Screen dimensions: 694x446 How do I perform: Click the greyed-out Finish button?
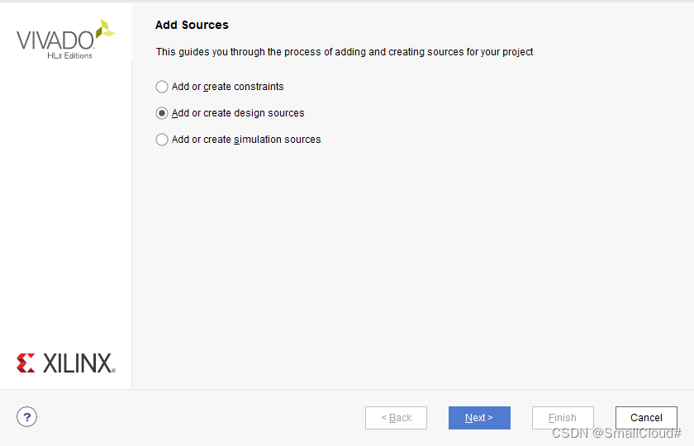pyautogui.click(x=563, y=418)
